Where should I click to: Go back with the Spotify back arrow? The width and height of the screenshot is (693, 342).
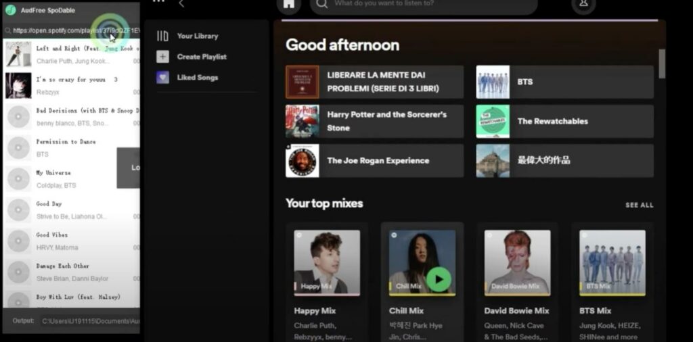(181, 3)
